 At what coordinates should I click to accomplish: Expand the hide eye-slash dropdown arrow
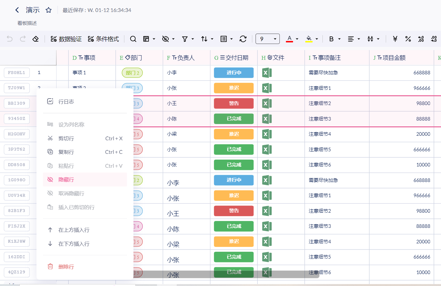(173, 39)
